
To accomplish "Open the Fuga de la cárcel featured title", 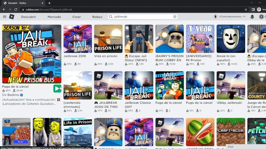I will [x=15, y=87].
